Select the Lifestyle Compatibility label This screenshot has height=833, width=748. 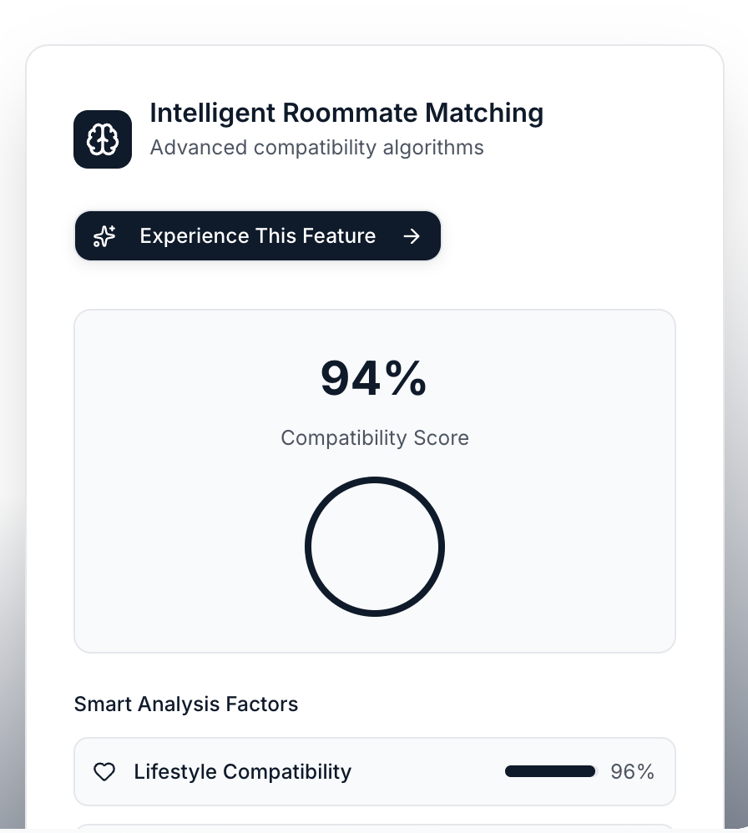click(x=242, y=772)
